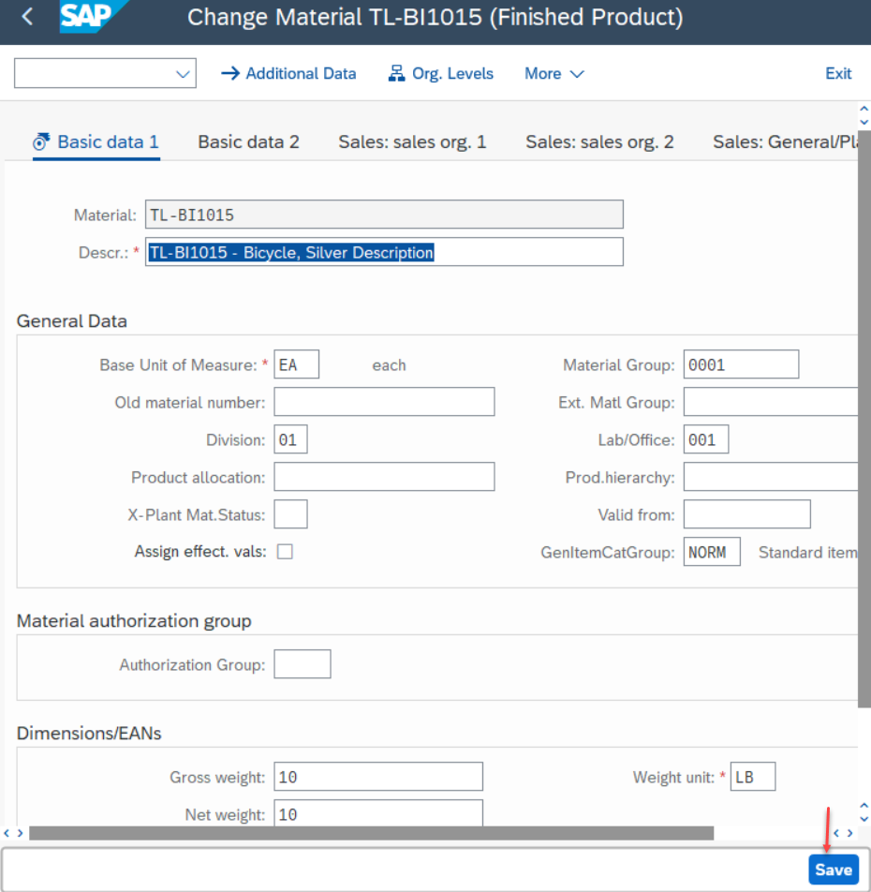Click the General Data section heading
Screen dimensions: 871x892
71,320
